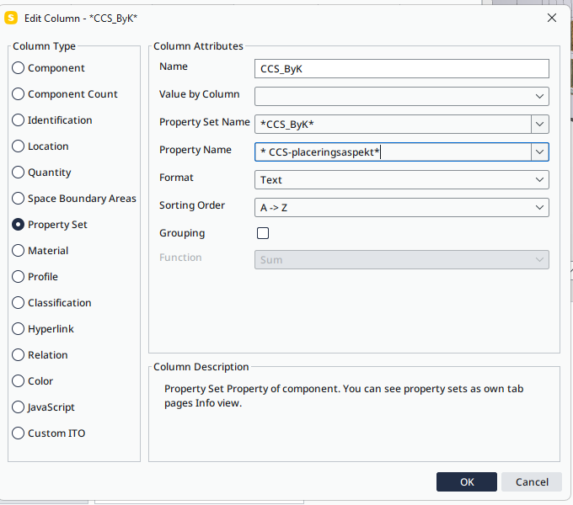This screenshot has width=573, height=505.
Task: Enable the Grouping checkbox
Action: [263, 233]
